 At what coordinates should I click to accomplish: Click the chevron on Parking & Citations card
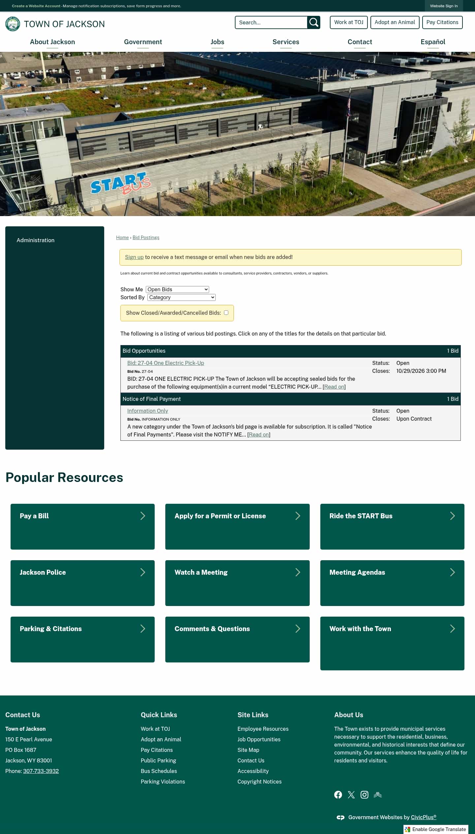[x=143, y=628]
